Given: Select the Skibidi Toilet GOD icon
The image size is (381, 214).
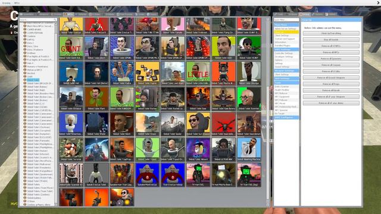Looking at the screenshot, I should click(223, 48).
